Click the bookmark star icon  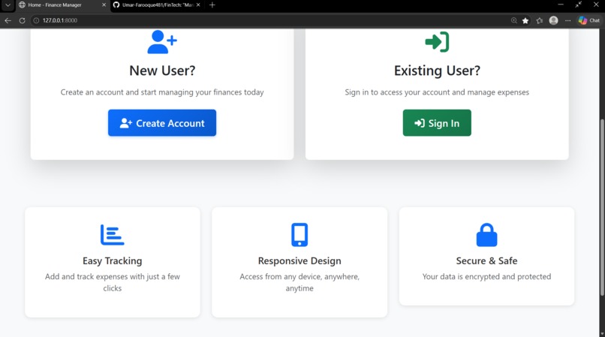tap(525, 20)
